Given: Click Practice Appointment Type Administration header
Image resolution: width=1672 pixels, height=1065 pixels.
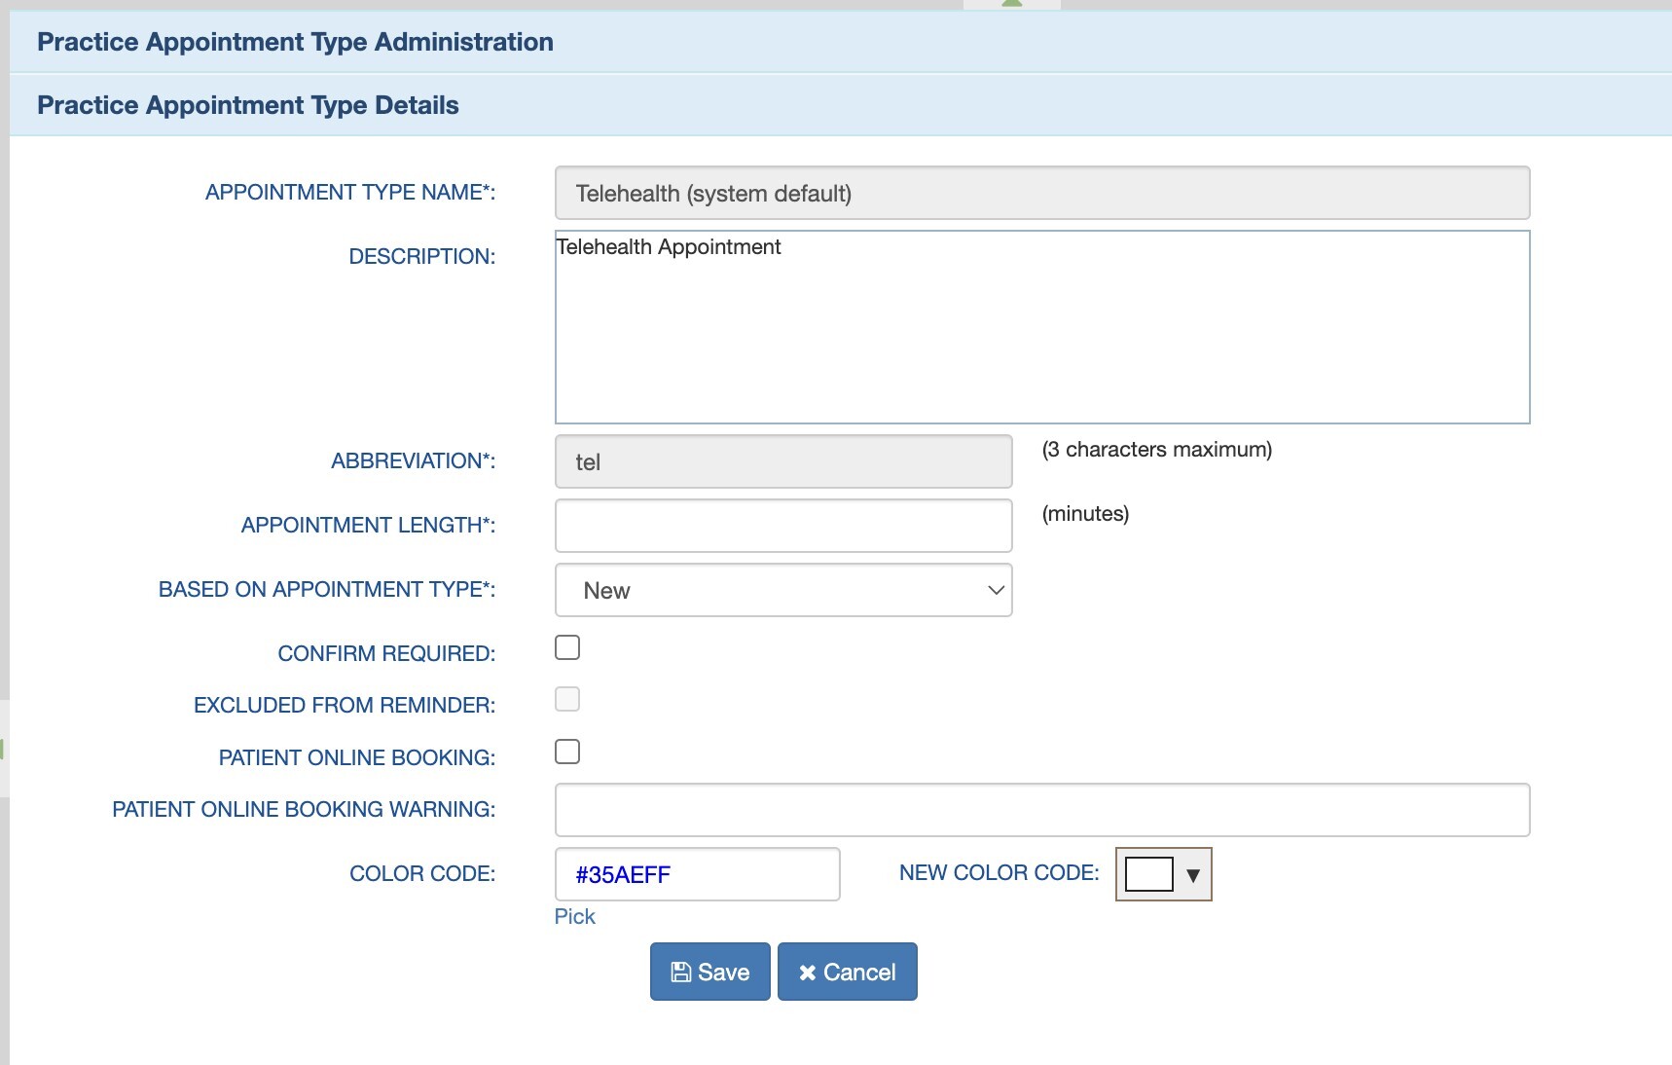Looking at the screenshot, I should 295,42.
